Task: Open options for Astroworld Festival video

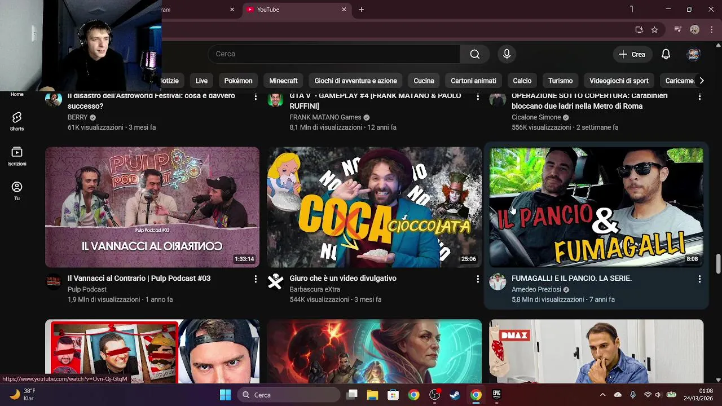Action: (256, 97)
